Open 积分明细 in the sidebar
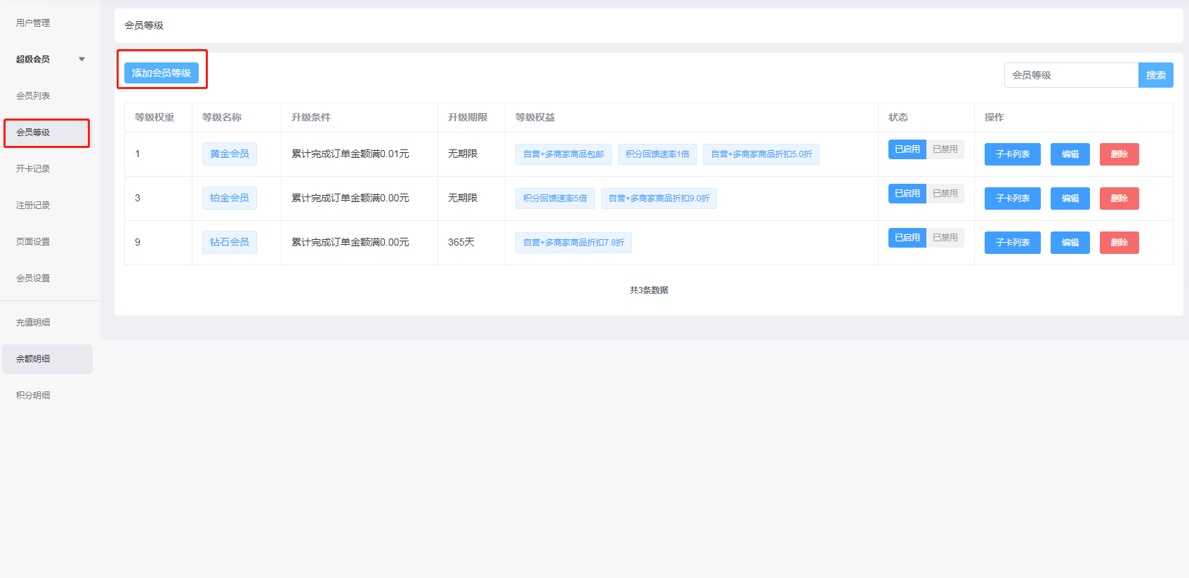1189x578 pixels. 33,396
